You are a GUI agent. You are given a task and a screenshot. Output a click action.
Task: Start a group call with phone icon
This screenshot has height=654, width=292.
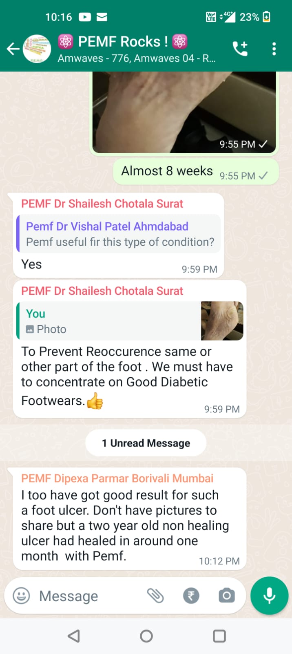tap(240, 49)
